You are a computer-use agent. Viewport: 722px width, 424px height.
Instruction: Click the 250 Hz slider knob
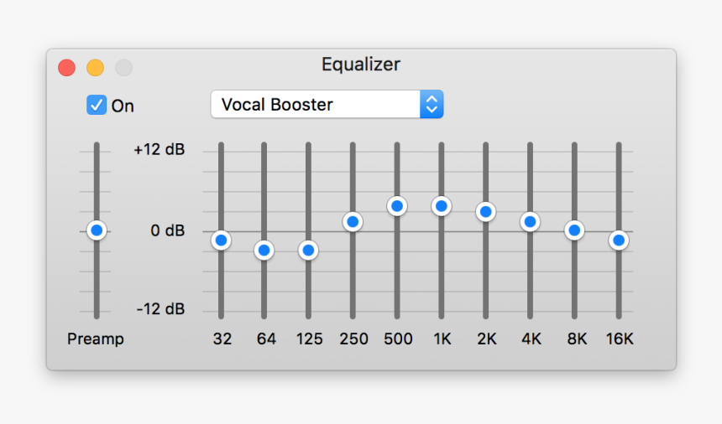[x=353, y=222]
